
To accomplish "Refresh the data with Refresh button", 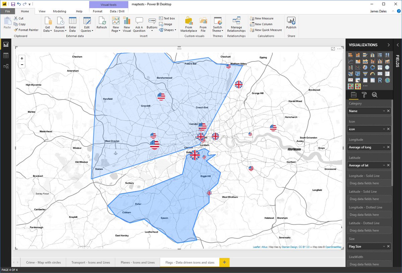I will pos(102,23).
